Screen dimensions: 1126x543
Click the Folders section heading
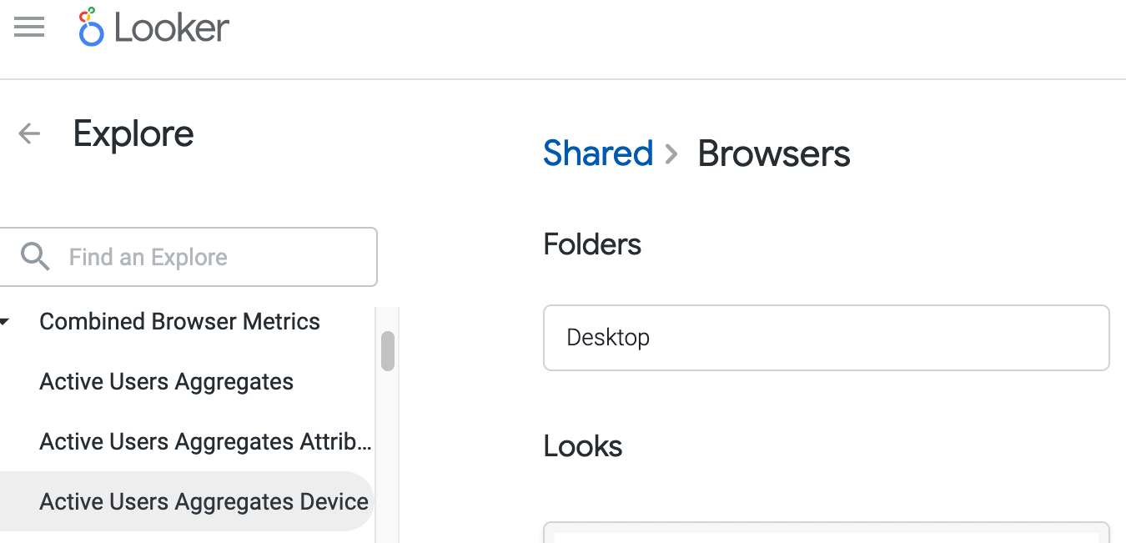592,244
